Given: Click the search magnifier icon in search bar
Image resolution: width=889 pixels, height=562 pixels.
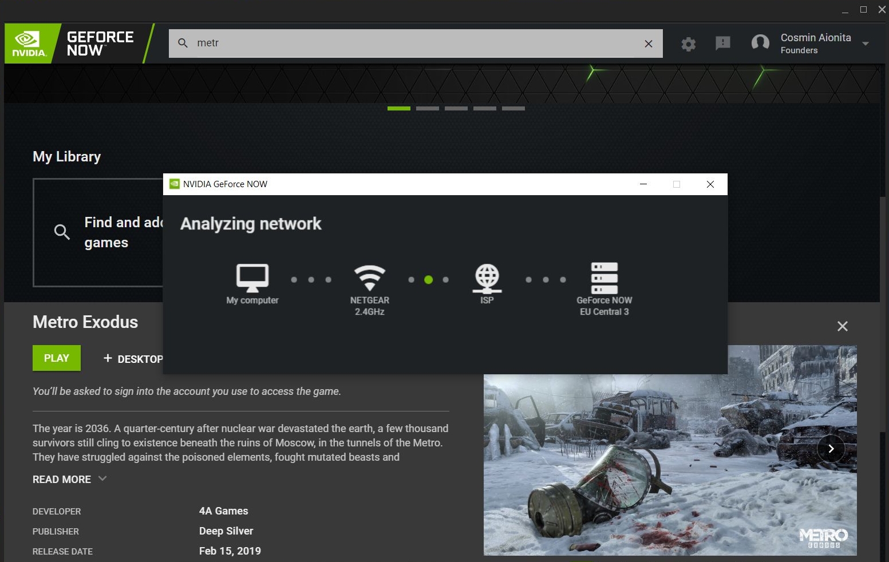Looking at the screenshot, I should [183, 43].
